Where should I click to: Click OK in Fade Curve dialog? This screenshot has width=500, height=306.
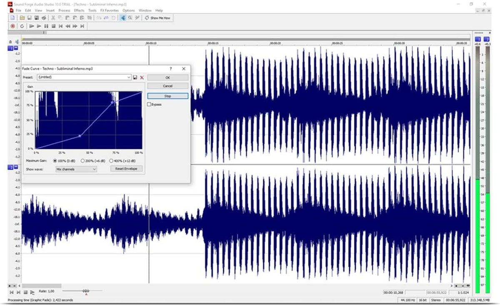click(x=167, y=78)
